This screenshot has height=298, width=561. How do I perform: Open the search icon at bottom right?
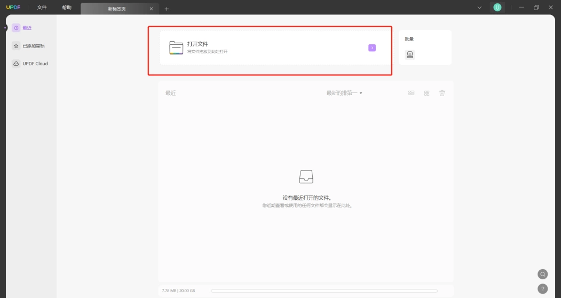click(542, 274)
